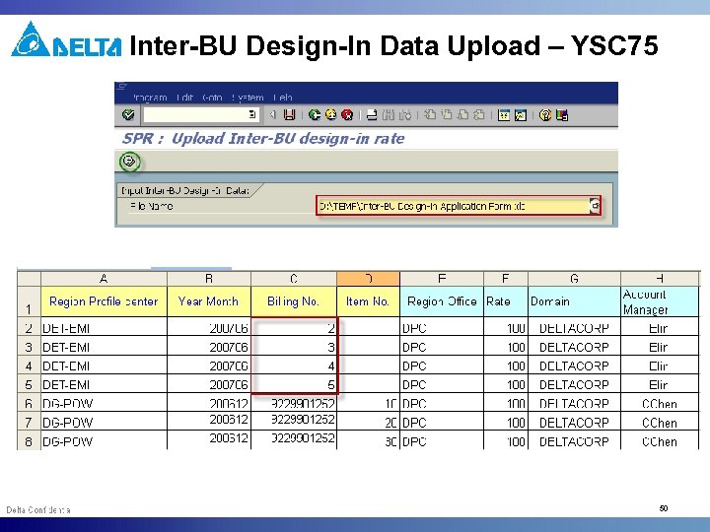Select Excel row 5 header
The height and width of the screenshot is (532, 710).
pyautogui.click(x=29, y=384)
